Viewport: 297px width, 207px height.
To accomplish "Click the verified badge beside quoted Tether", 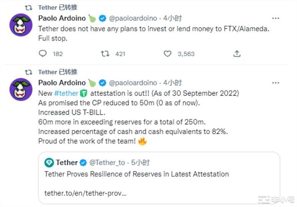I will click(x=83, y=162).
